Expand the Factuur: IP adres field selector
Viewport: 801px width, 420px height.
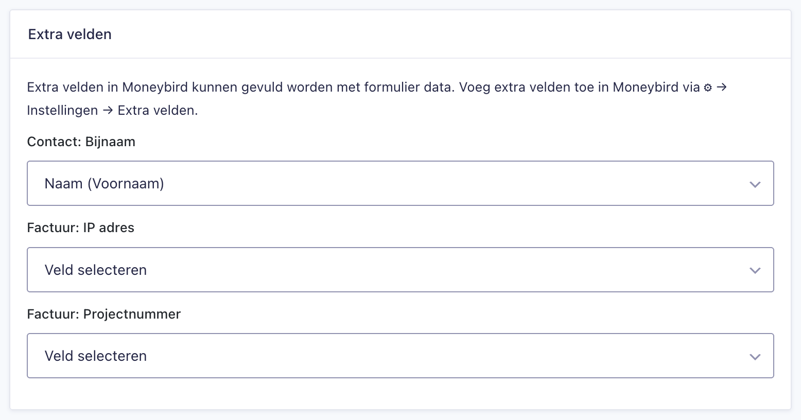point(400,270)
